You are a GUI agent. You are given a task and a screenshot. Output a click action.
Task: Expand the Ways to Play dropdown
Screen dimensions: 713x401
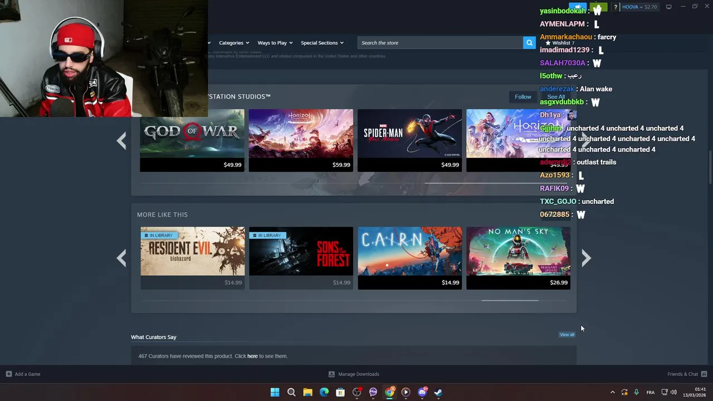tap(275, 43)
